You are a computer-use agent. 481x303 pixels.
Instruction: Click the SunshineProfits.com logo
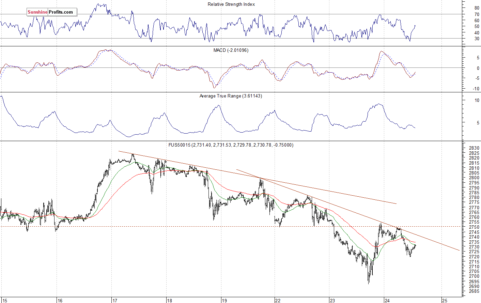coord(52,12)
